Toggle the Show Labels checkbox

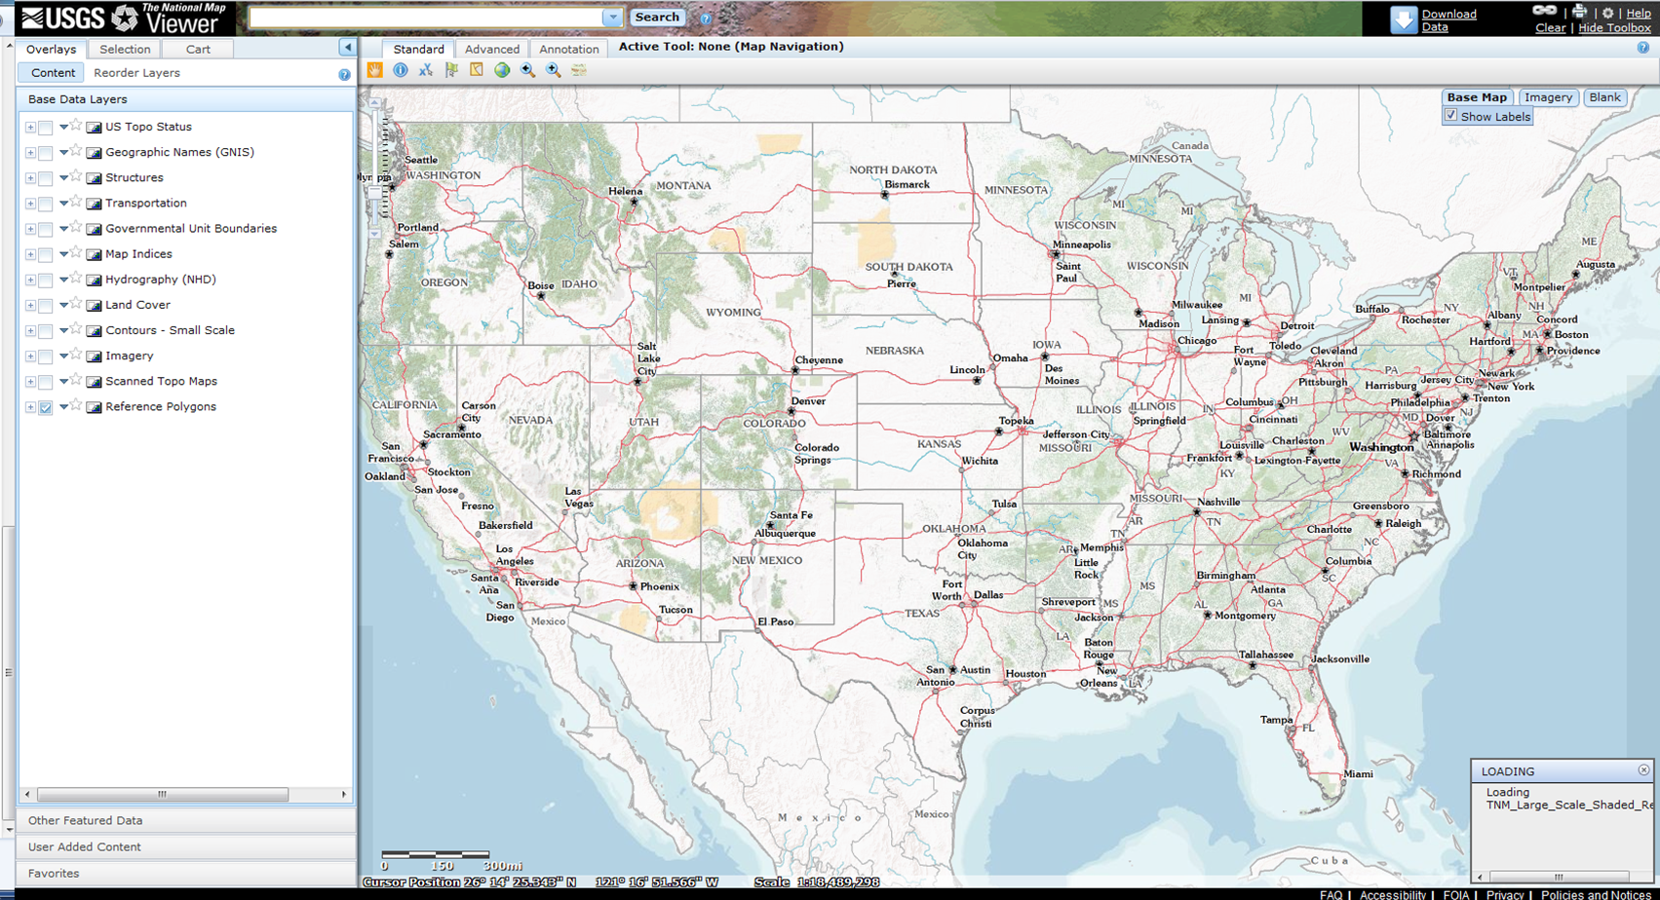tap(1450, 116)
